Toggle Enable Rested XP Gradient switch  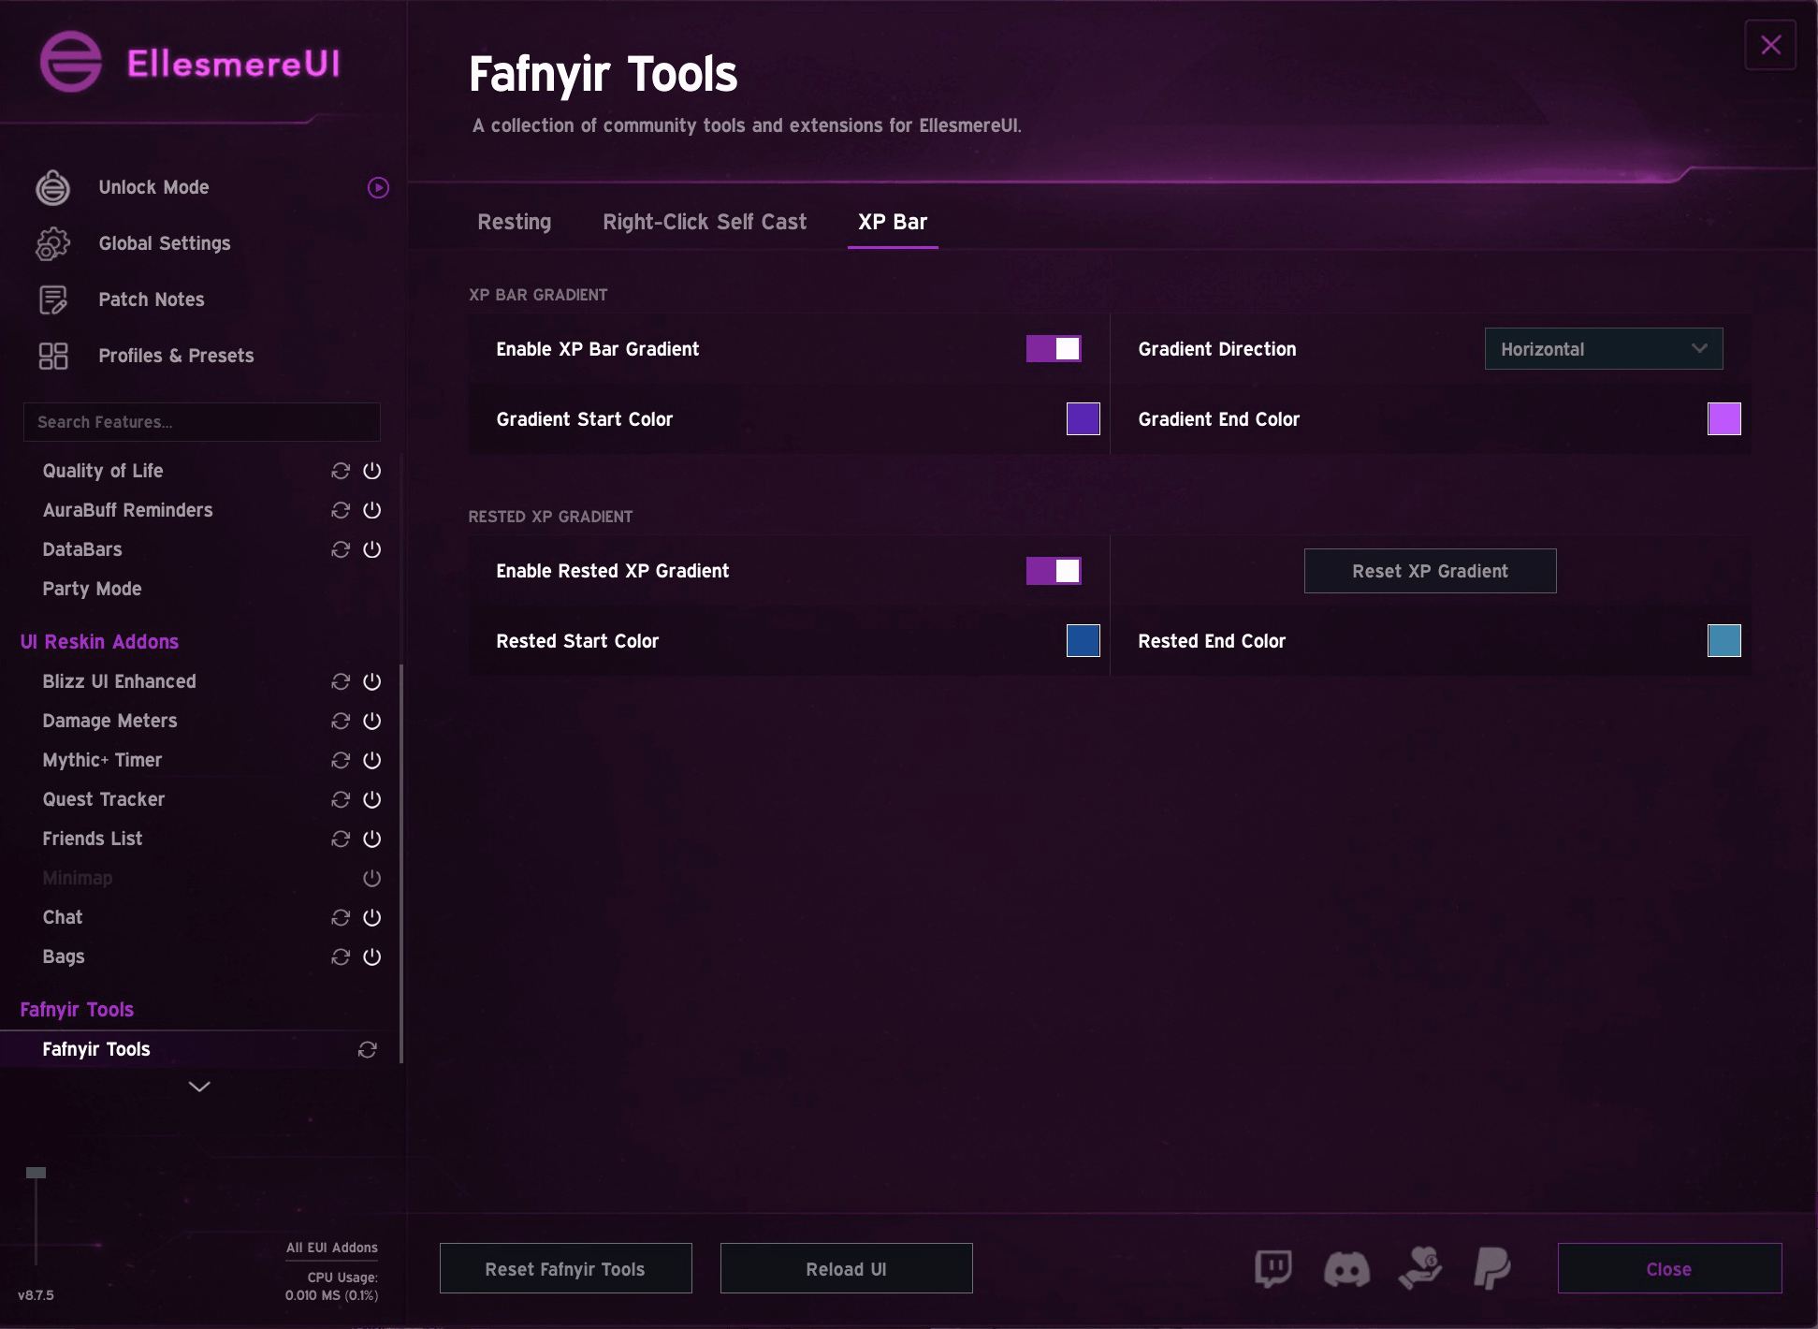pyautogui.click(x=1054, y=571)
